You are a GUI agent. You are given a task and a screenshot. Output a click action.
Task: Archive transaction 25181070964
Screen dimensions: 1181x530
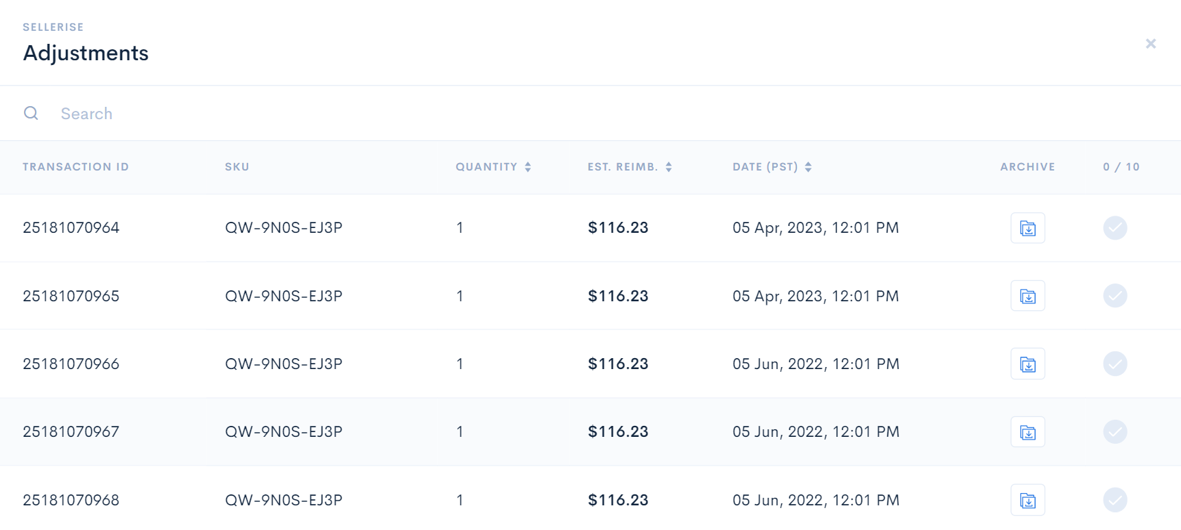click(x=1027, y=228)
